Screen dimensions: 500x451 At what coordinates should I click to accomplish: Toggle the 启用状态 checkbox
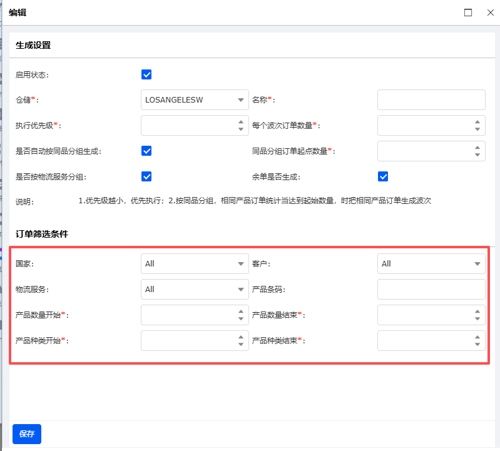tap(146, 75)
